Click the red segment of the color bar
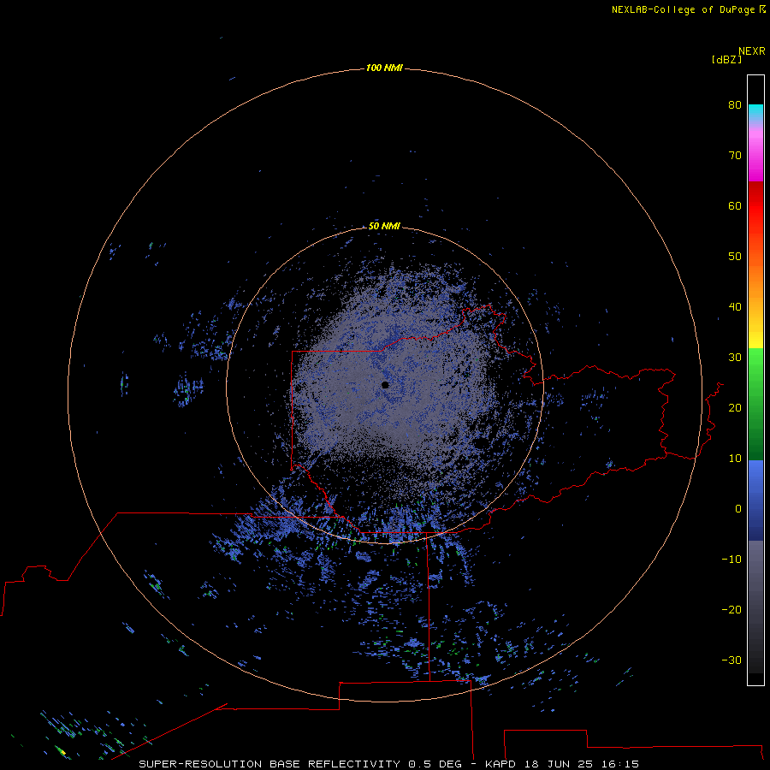The height and width of the screenshot is (770, 770). click(755, 206)
